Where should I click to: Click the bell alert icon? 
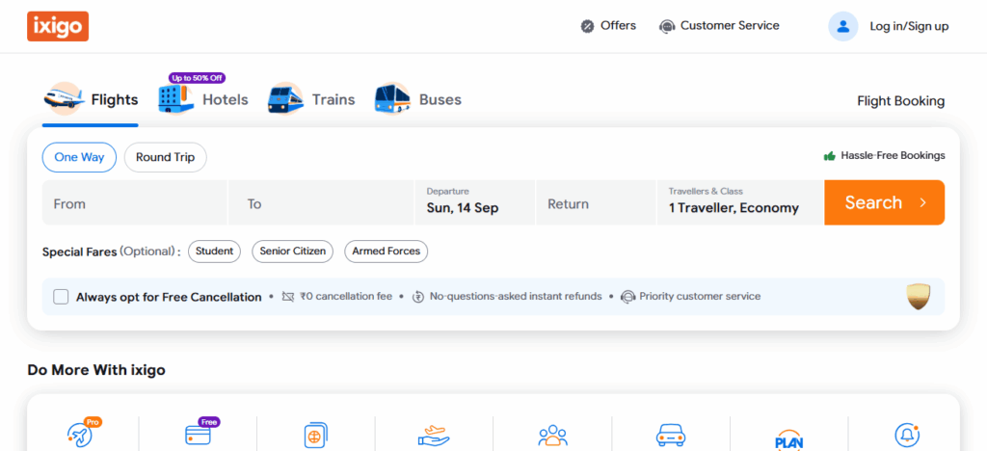(907, 435)
